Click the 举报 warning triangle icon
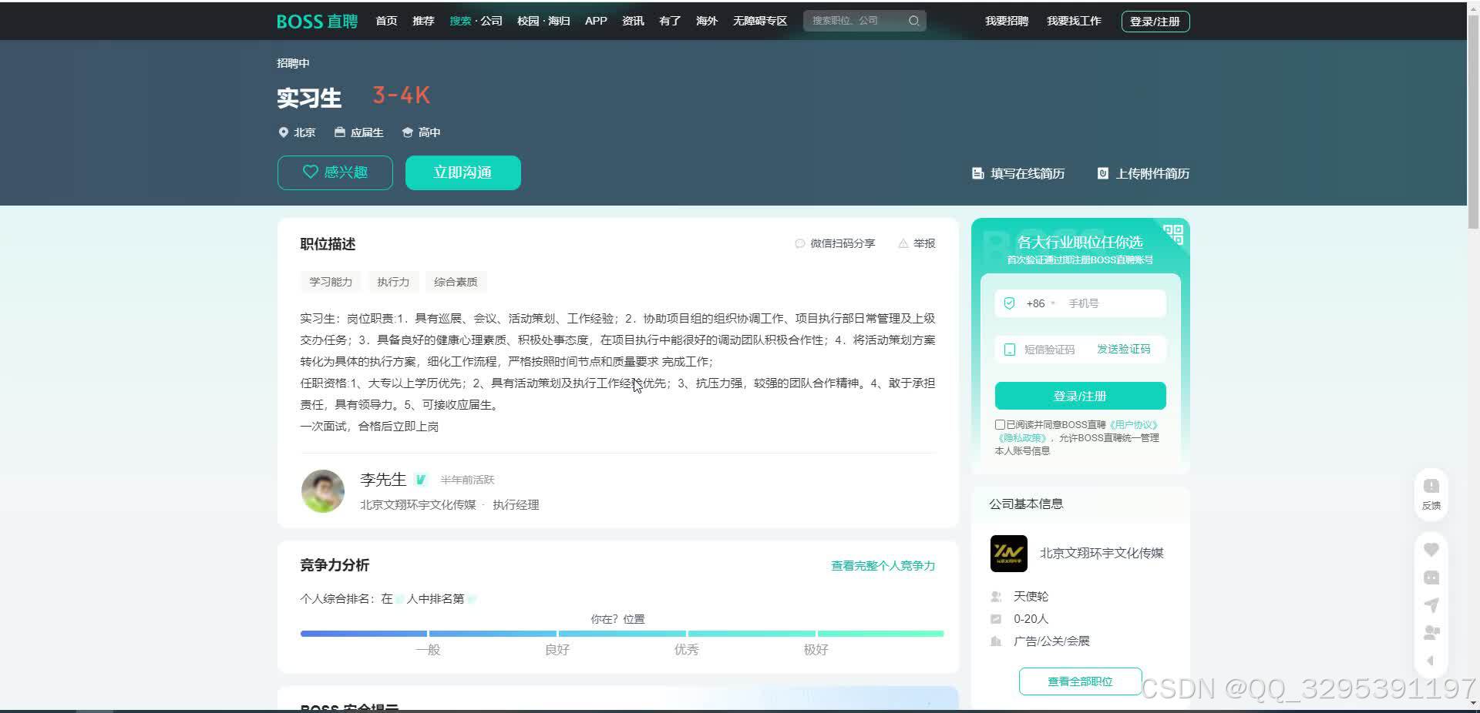The width and height of the screenshot is (1480, 713). (903, 243)
